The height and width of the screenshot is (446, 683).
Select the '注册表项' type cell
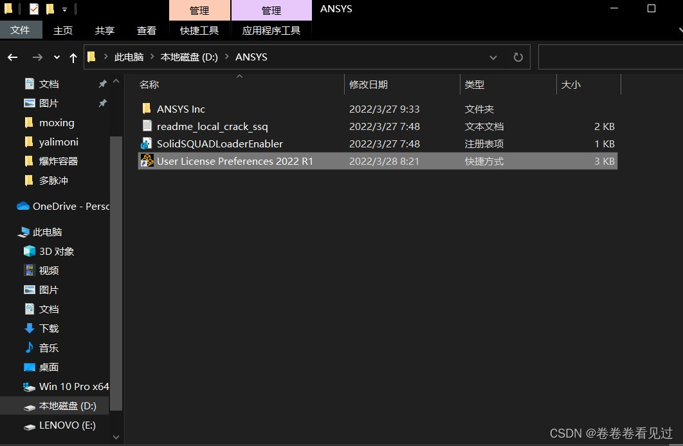click(x=484, y=144)
